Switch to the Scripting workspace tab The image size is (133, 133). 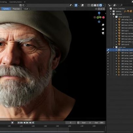coord(3,2)
